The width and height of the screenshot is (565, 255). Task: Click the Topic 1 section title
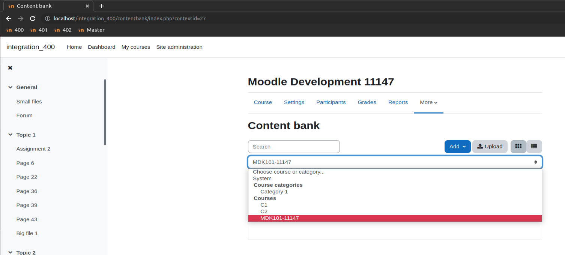pos(26,135)
